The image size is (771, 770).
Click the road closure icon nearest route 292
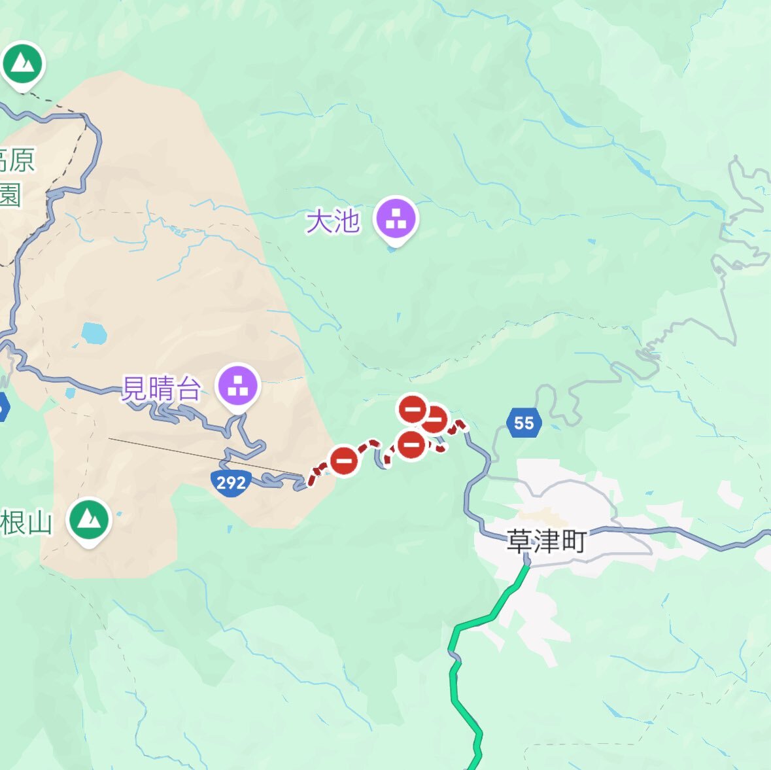(344, 461)
